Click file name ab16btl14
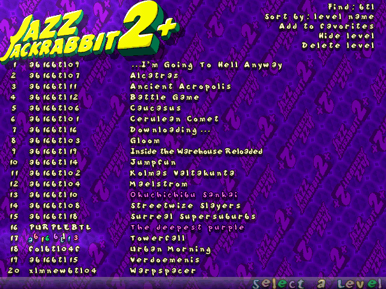This screenshot has height=289, width=386. click(x=54, y=162)
